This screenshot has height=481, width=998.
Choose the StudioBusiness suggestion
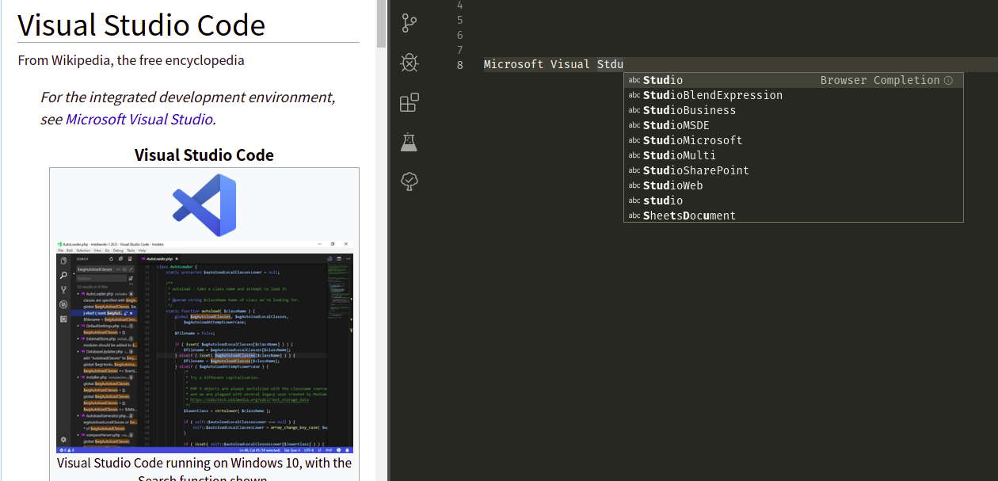(x=793, y=110)
